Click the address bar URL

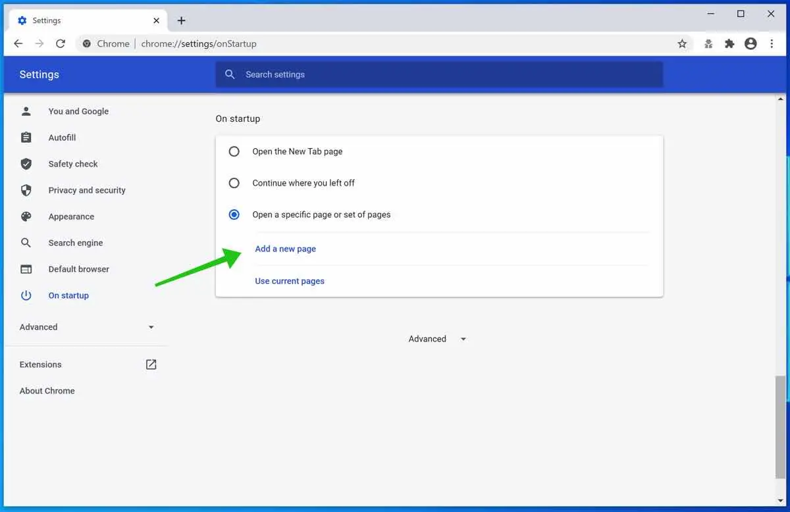[x=199, y=43]
